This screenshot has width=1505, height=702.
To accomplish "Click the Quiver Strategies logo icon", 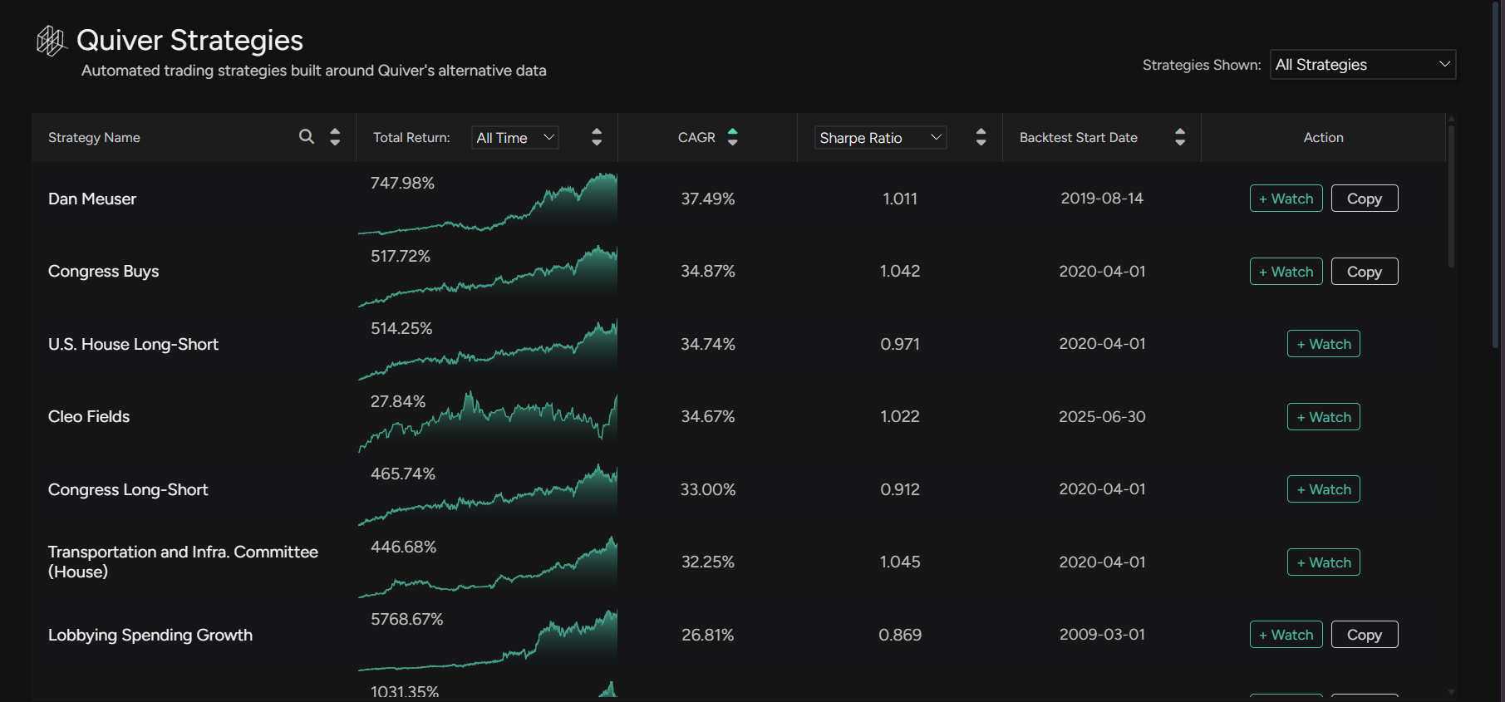I will [51, 41].
